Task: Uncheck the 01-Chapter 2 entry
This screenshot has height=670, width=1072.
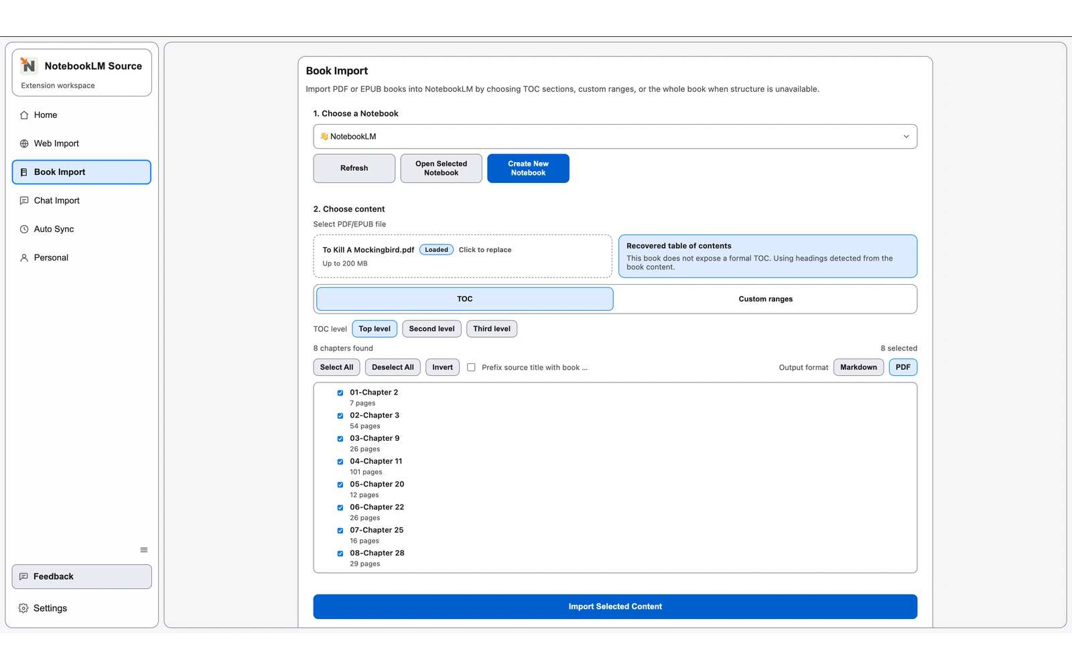Action: click(340, 393)
